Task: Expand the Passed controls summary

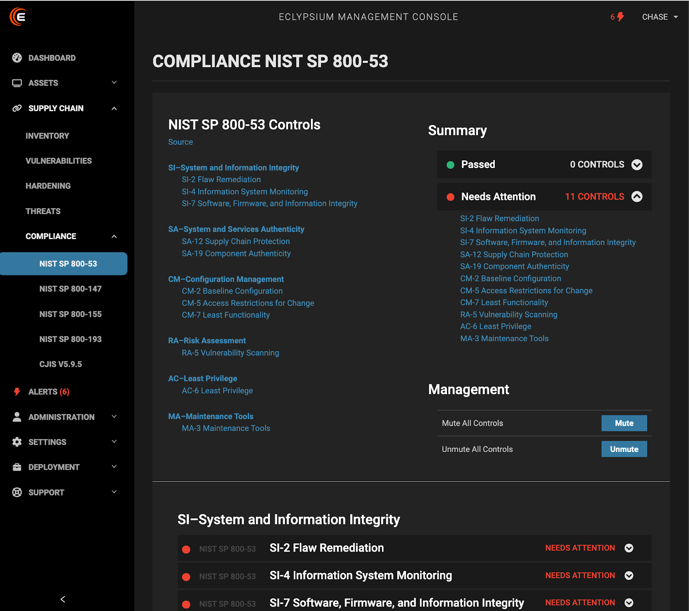Action: tap(637, 165)
